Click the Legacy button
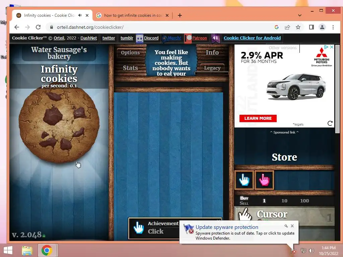The image size is (343, 257). pyautogui.click(x=212, y=68)
